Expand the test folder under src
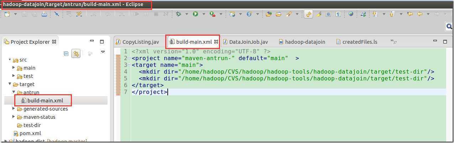454x143 pixels. click(x=14, y=76)
